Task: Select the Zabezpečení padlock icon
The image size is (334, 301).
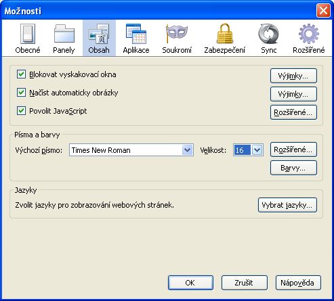Action: coord(225,34)
